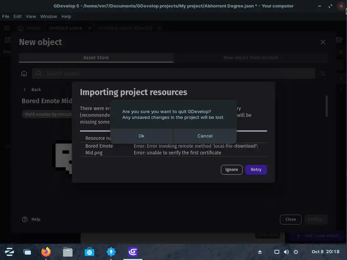Click the GDevelop taskbar icon
This screenshot has height=260, width=347.
pos(133,252)
